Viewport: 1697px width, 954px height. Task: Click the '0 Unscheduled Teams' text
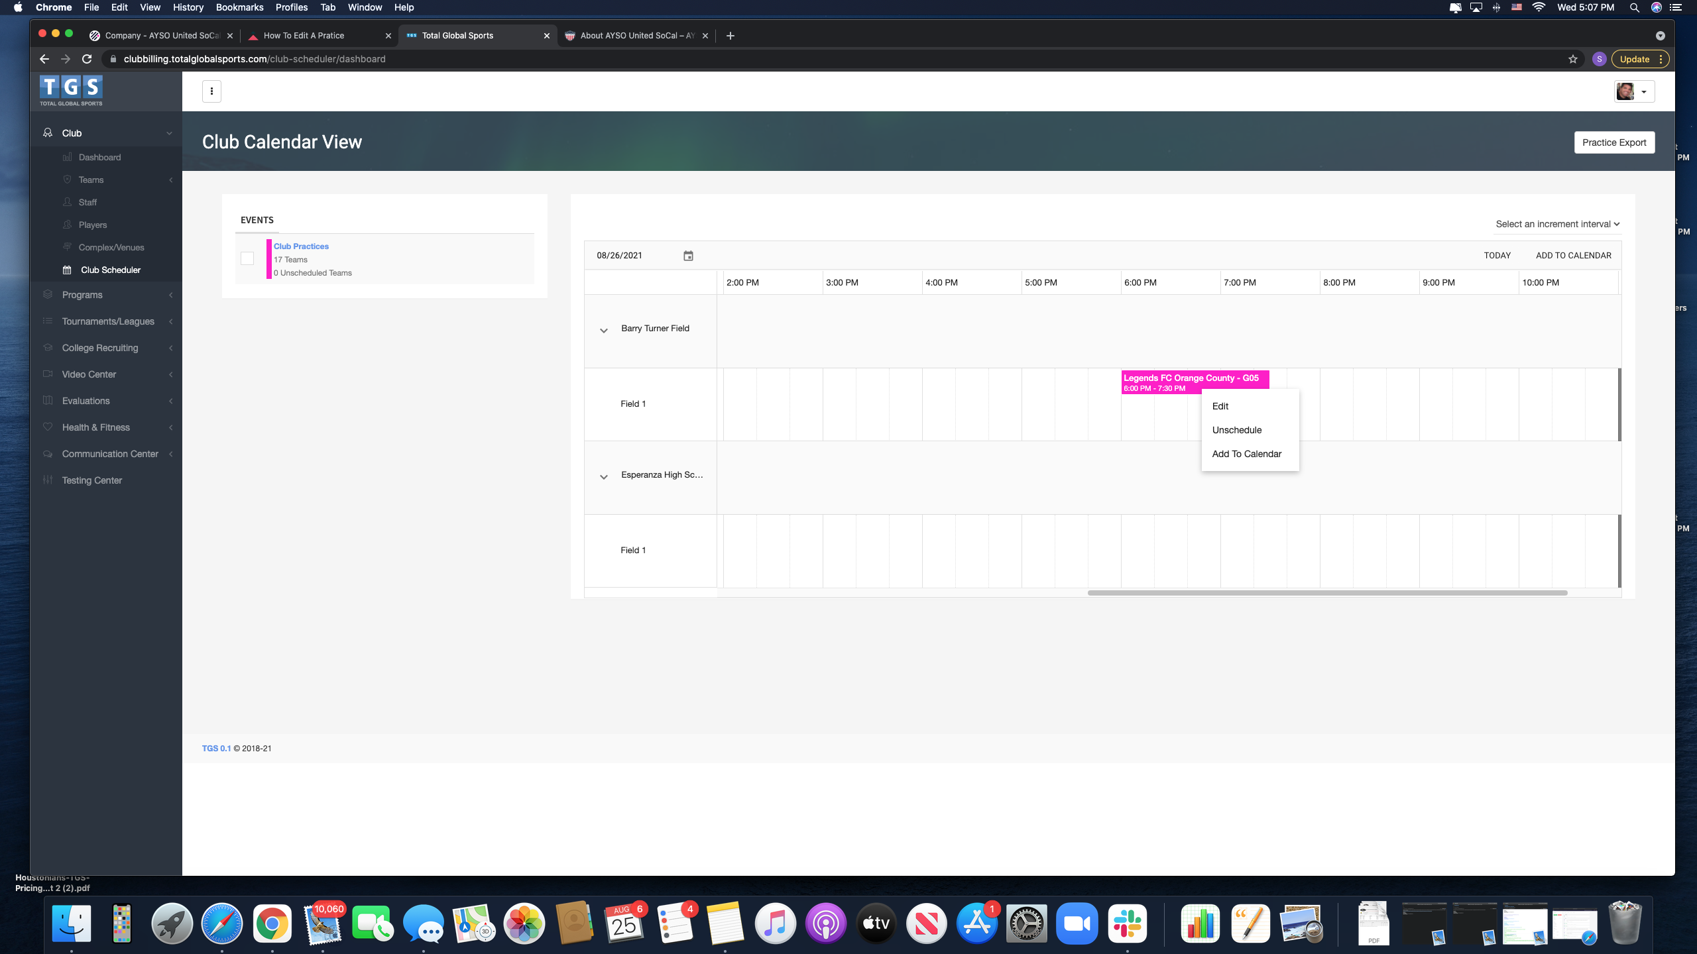313,273
